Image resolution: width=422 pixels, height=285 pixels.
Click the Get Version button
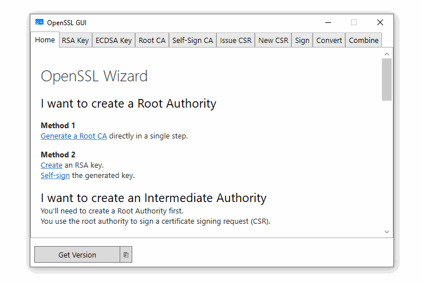pos(77,255)
